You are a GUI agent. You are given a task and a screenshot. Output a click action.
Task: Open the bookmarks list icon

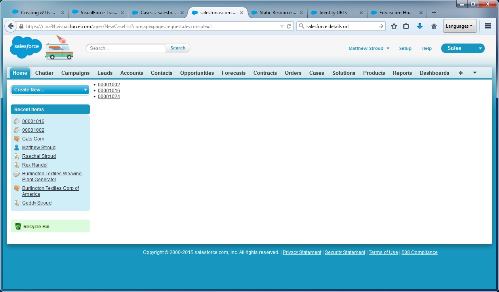[x=406, y=26]
